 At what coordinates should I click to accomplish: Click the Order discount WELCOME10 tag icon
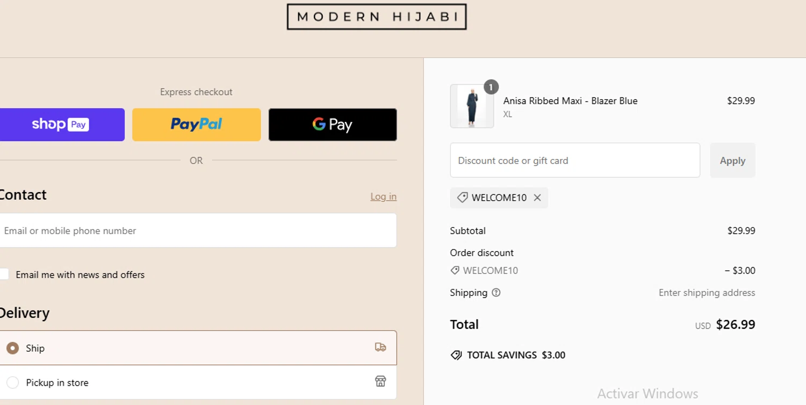coord(455,271)
